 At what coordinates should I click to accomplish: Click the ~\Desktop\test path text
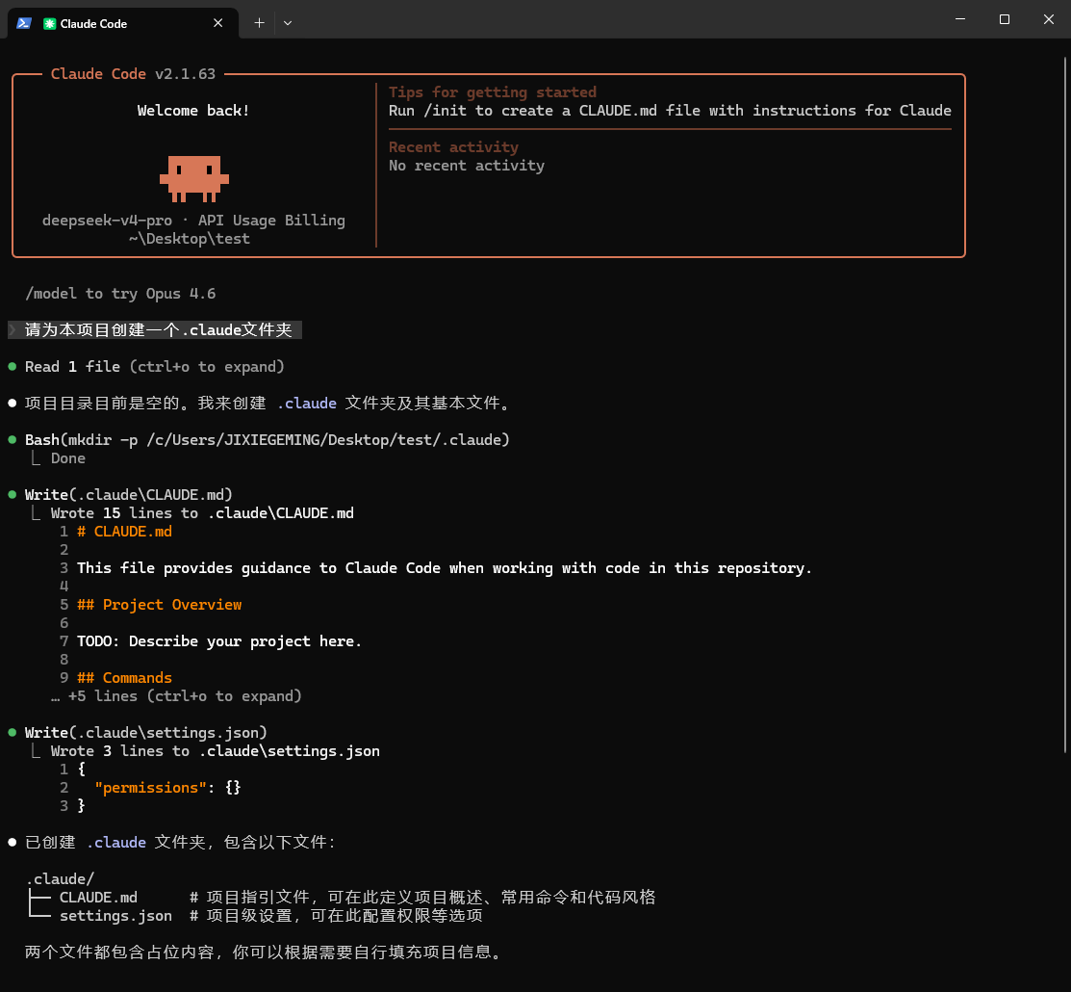(190, 239)
